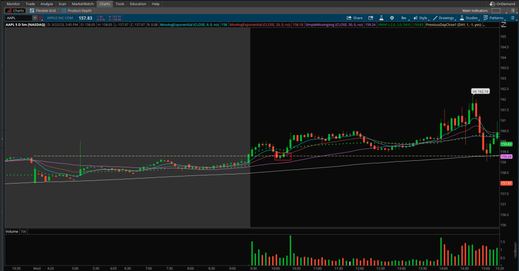Click the Volume study label
The height and width of the screenshot is (271, 519).
(12, 232)
